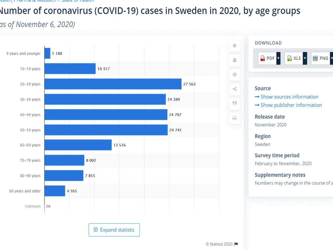The height and width of the screenshot is (250, 333).
Task: Click the print statistic icon
Action: tap(234, 118)
